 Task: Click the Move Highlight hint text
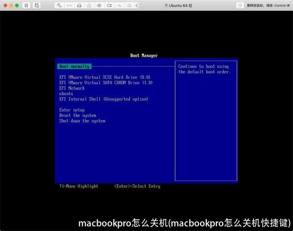[79, 186]
